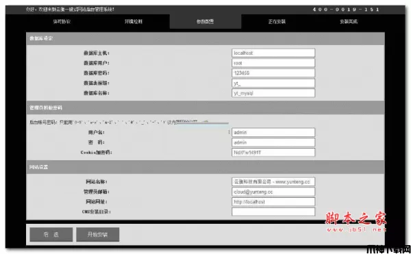Click the 数据库用户 field containing root
This screenshot has height=254, width=411.
[273, 63]
